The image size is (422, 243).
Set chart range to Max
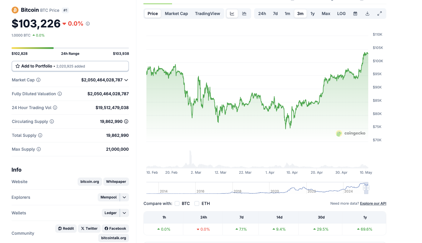326,14
